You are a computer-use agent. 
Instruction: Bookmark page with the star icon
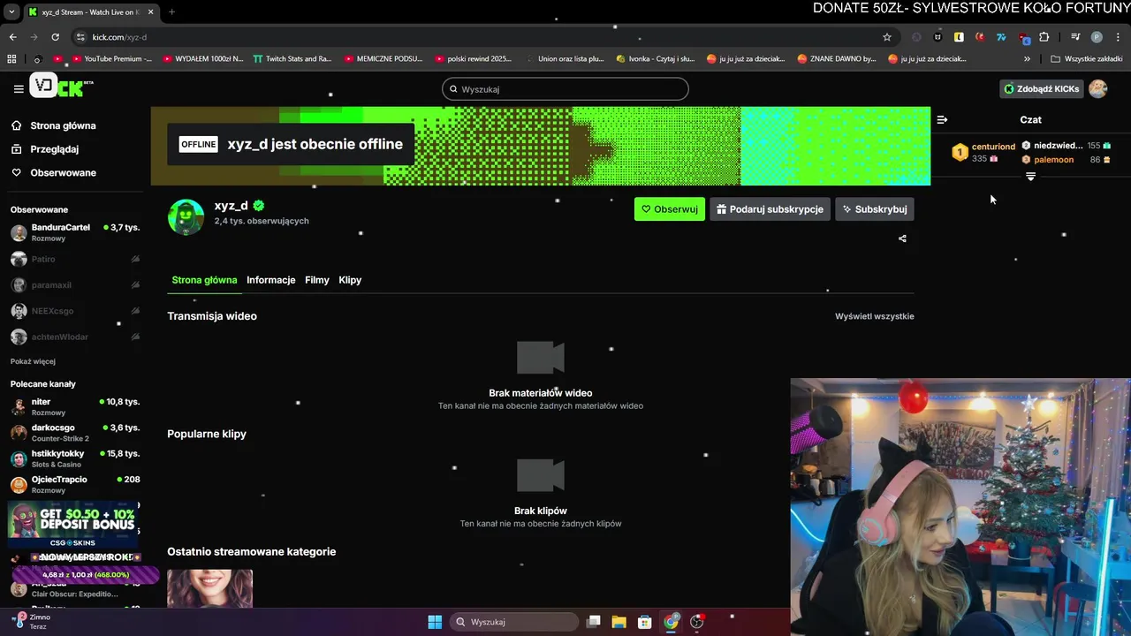(887, 37)
